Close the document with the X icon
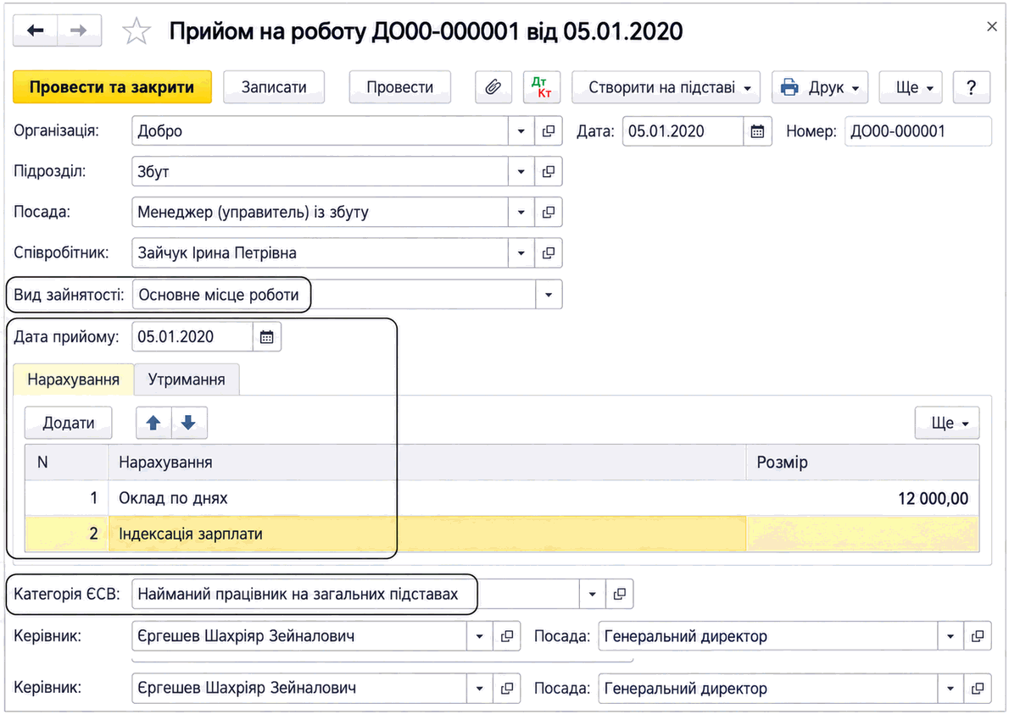The height and width of the screenshot is (720, 1009). coord(992,26)
